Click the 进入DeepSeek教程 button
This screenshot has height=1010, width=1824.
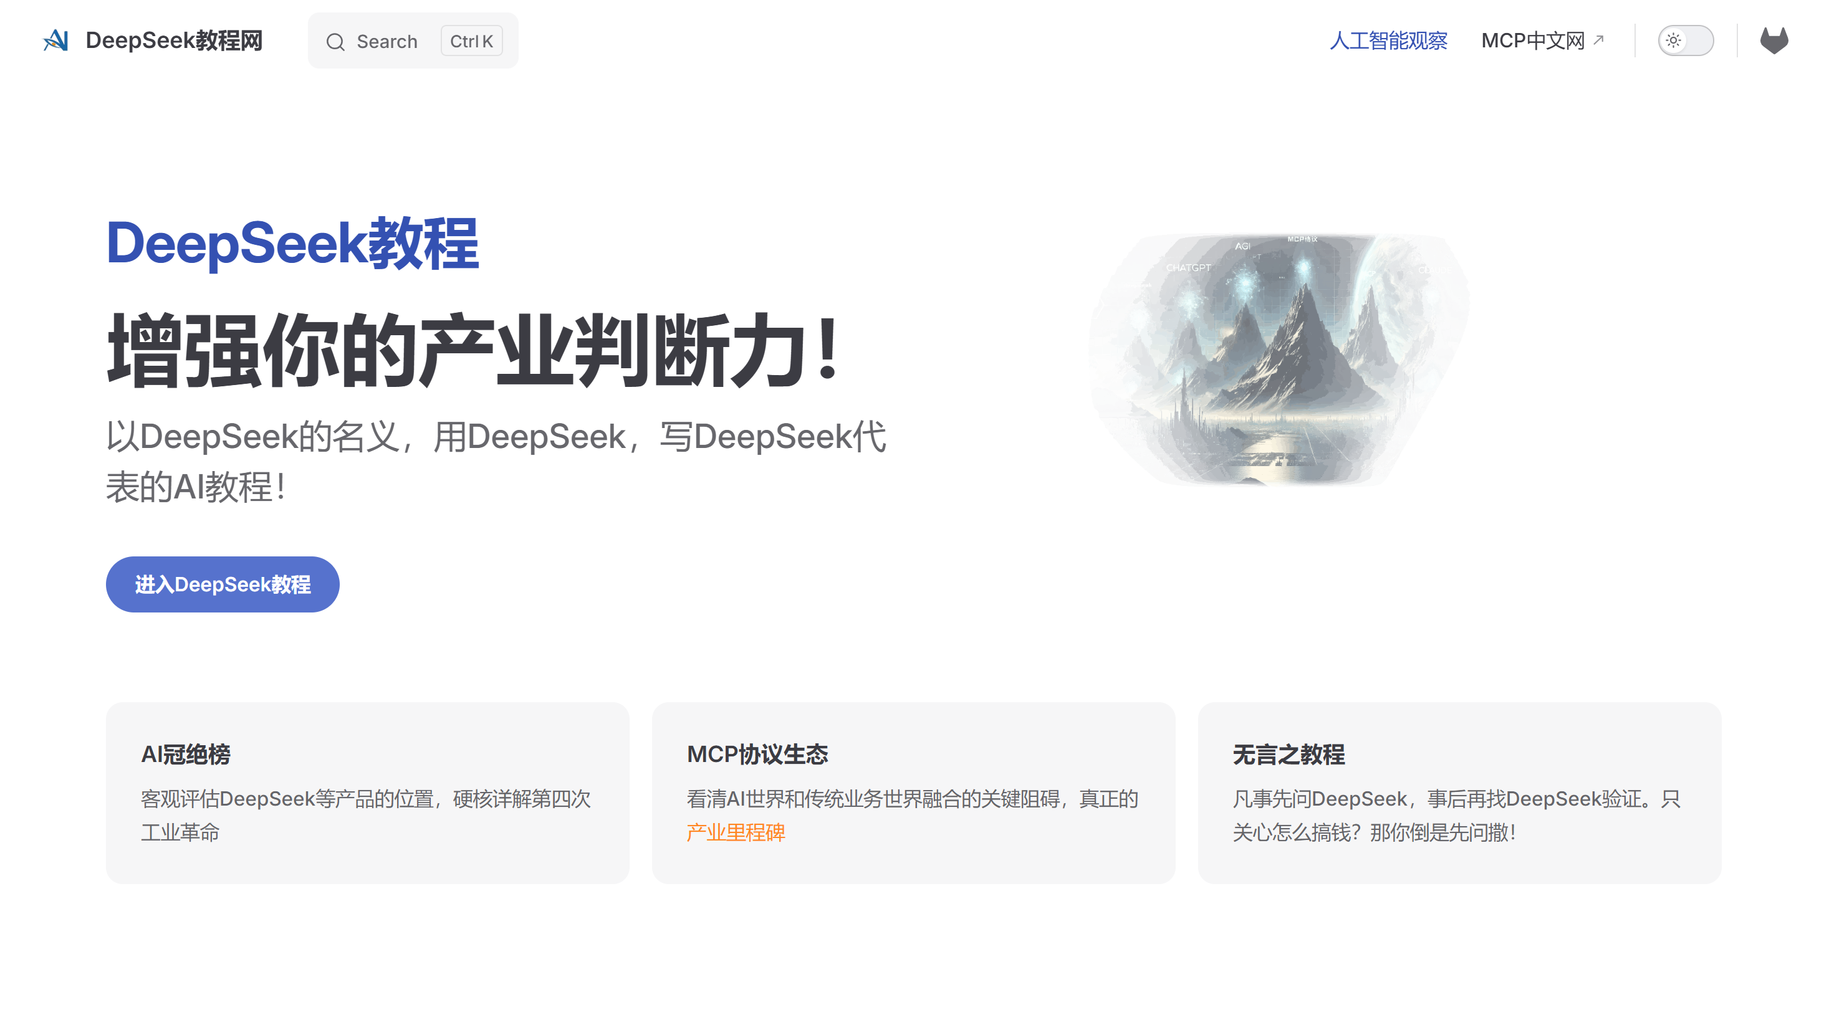[223, 584]
